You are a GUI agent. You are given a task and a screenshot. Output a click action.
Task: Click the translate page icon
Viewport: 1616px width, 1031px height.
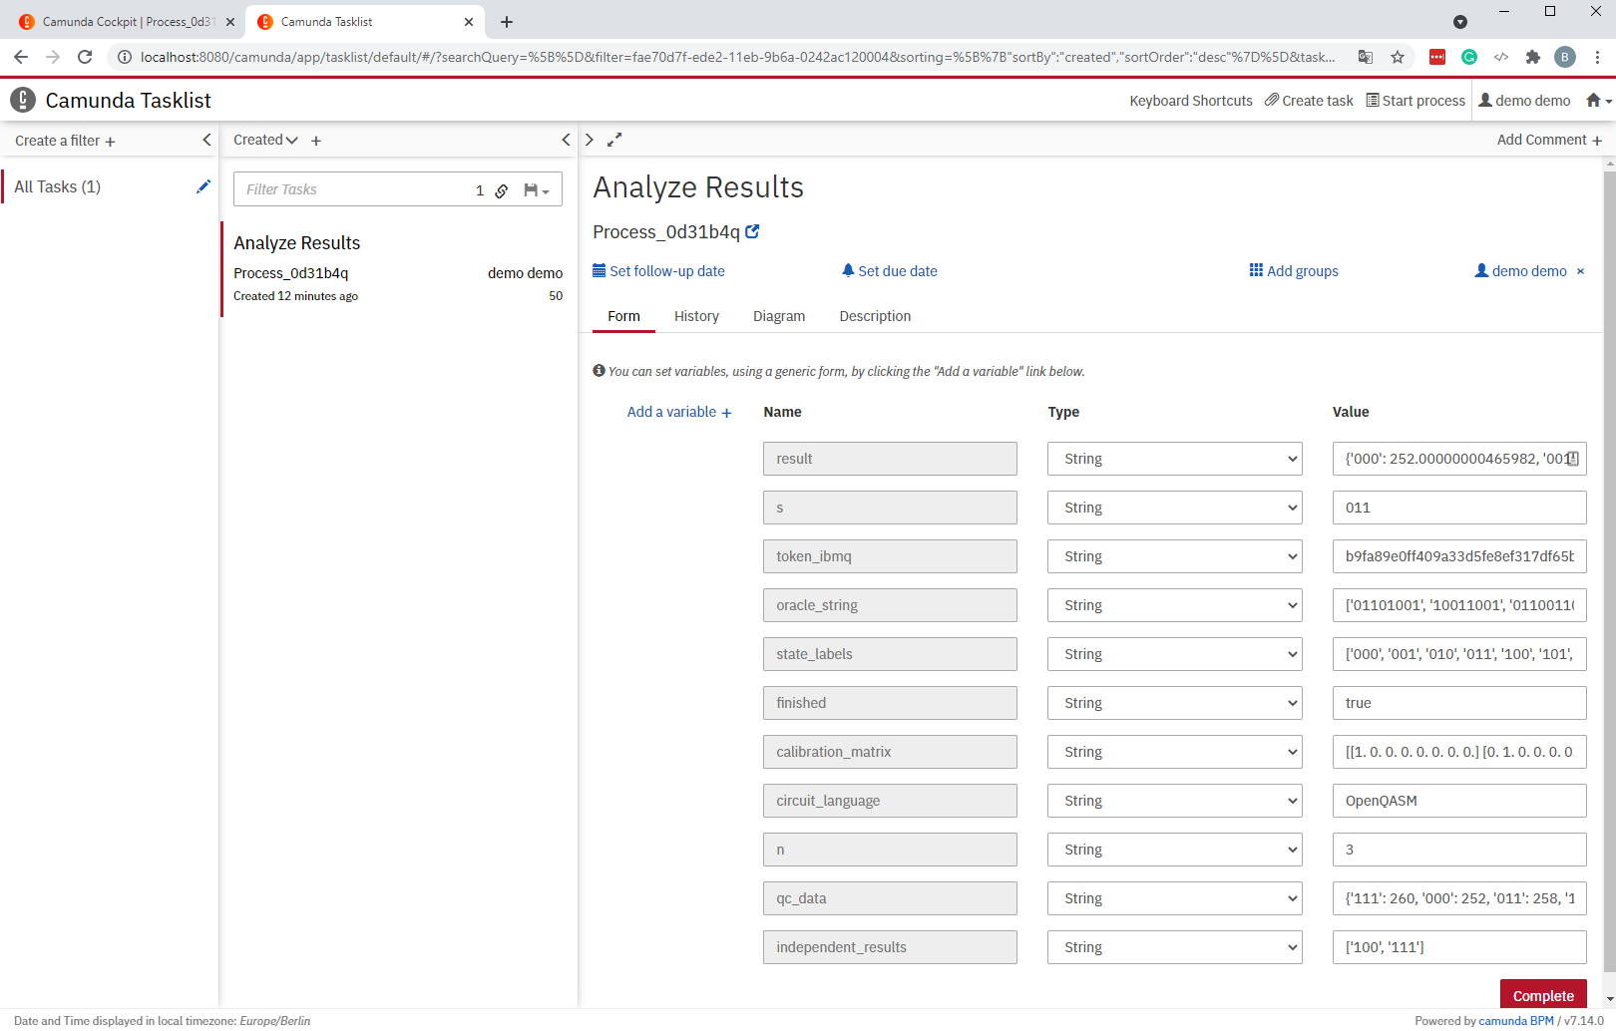[x=1366, y=57]
